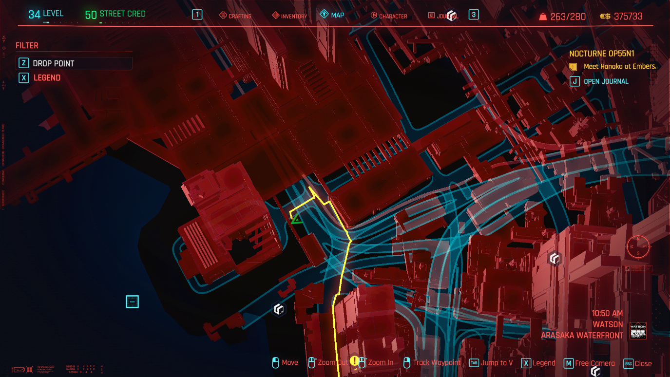The image size is (670, 377).
Task: Toggle the Drop Point filter
Action: 75,63
